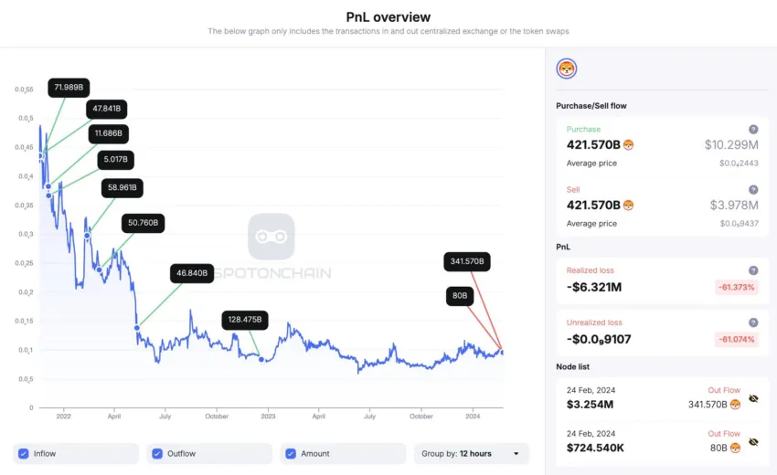
Task: Open the Group by 12 hours dropdown
Action: click(472, 454)
